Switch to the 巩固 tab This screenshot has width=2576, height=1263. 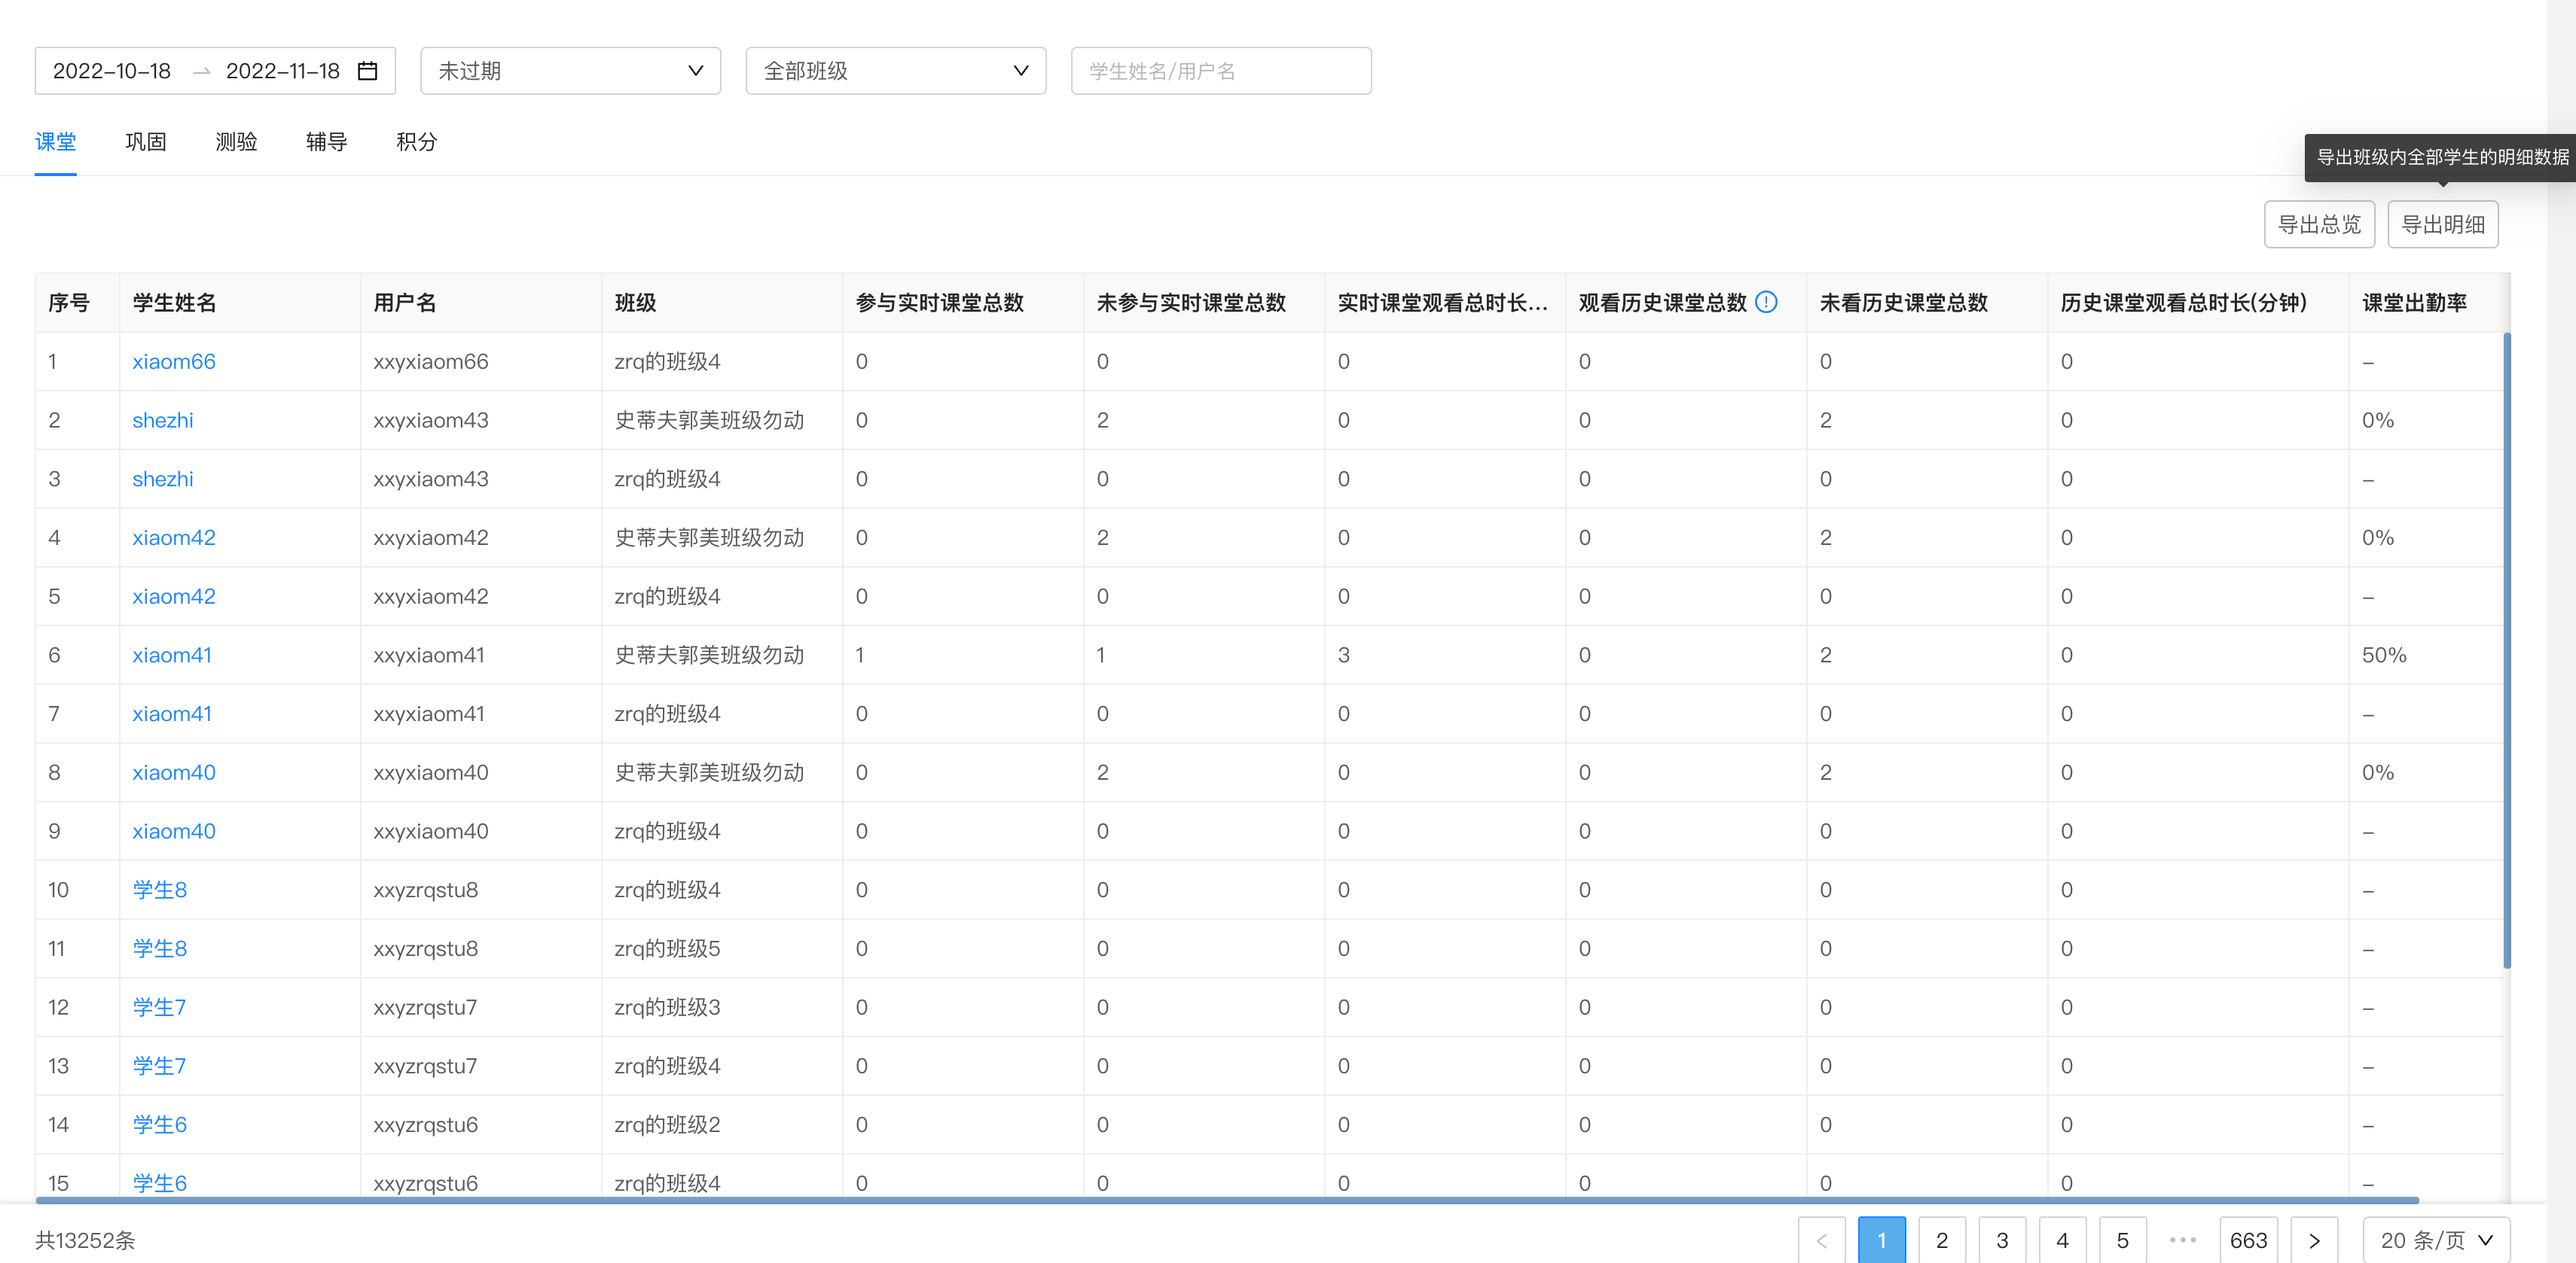pyautogui.click(x=145, y=142)
